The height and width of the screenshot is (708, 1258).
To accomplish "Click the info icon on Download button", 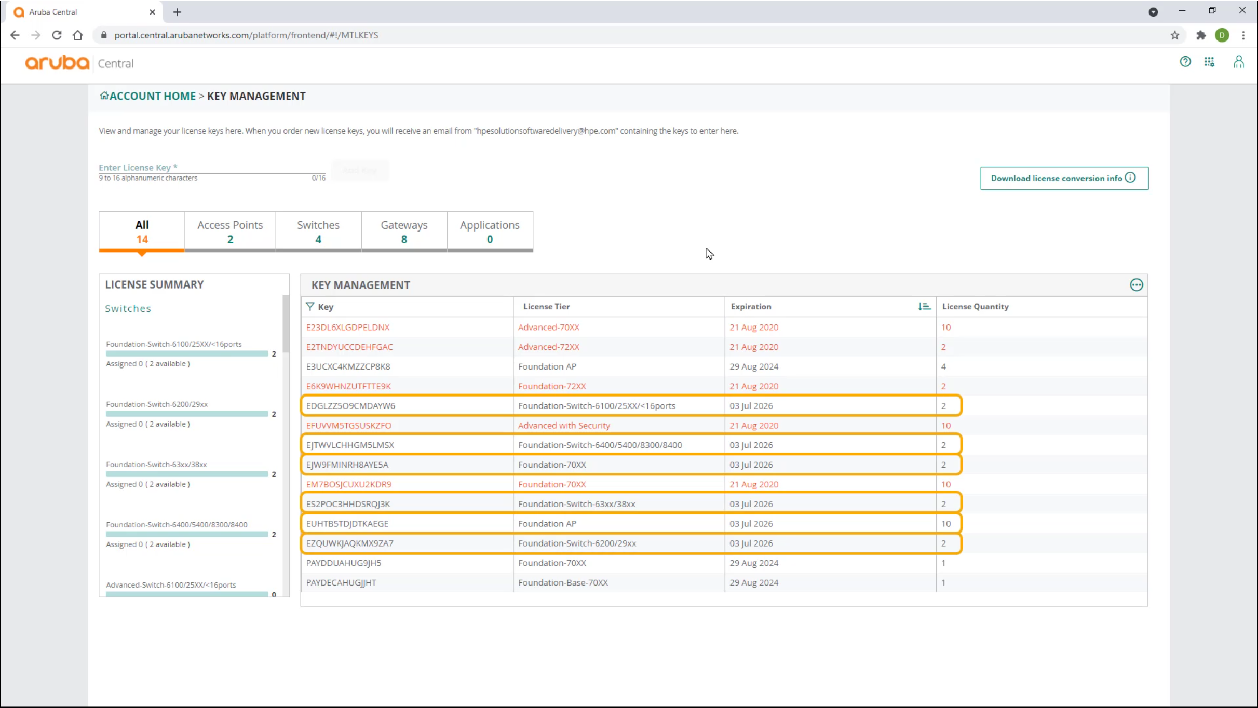I will [x=1131, y=178].
